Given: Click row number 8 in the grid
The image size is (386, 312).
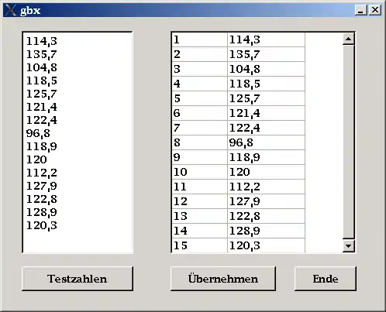Looking at the screenshot, I should pyautogui.click(x=199, y=142).
